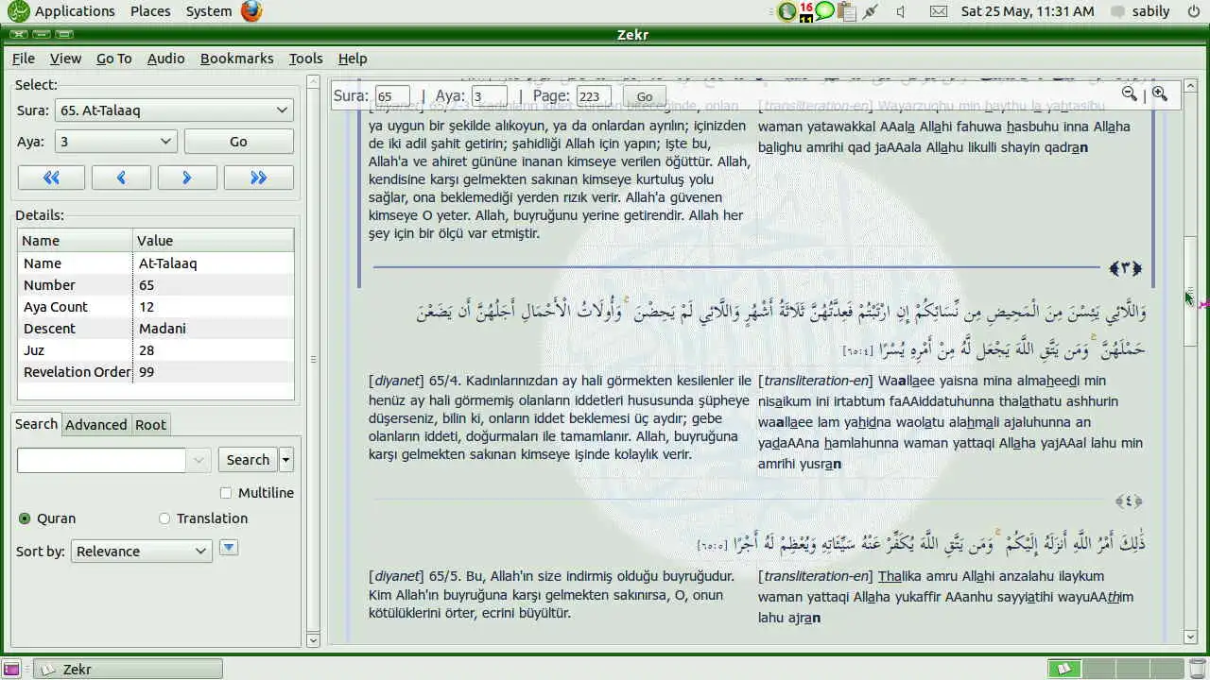Open the clipboard manager tray icon

point(847,11)
